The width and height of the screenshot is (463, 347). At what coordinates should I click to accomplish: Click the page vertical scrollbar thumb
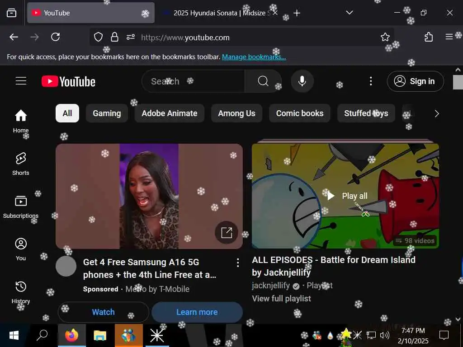coord(458,82)
